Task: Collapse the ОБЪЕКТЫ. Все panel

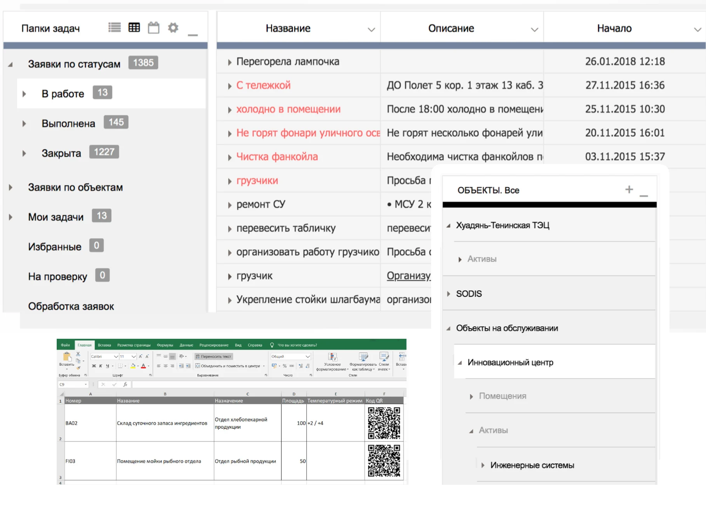Action: [x=644, y=196]
